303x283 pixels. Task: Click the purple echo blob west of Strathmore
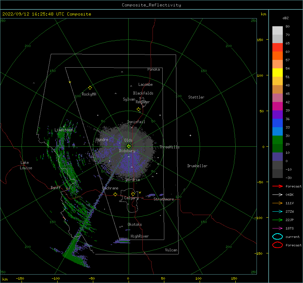[151, 195]
